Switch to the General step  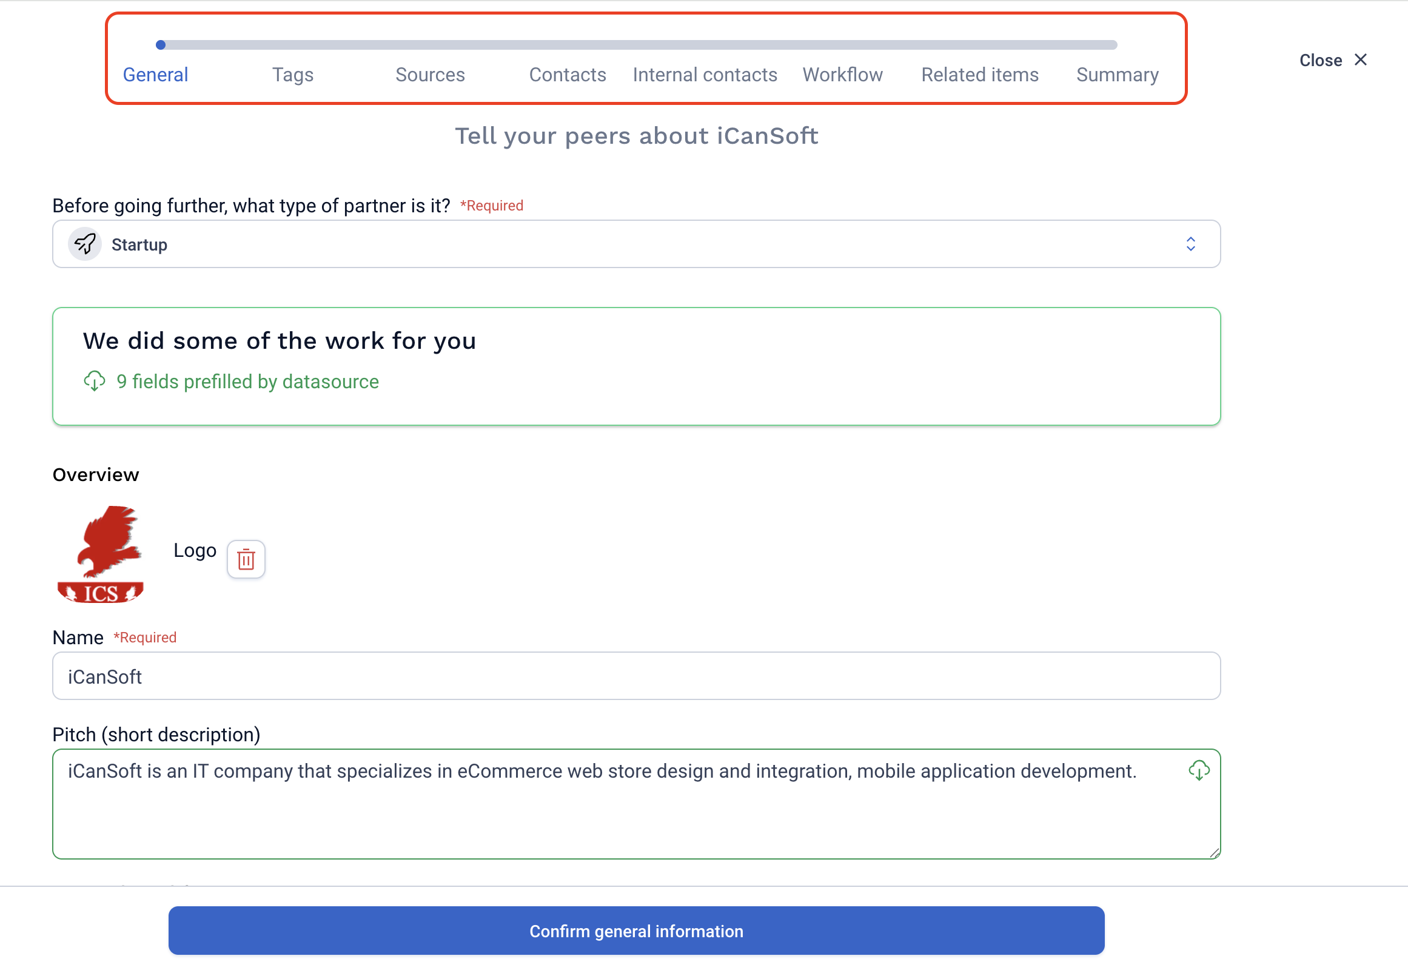point(155,75)
